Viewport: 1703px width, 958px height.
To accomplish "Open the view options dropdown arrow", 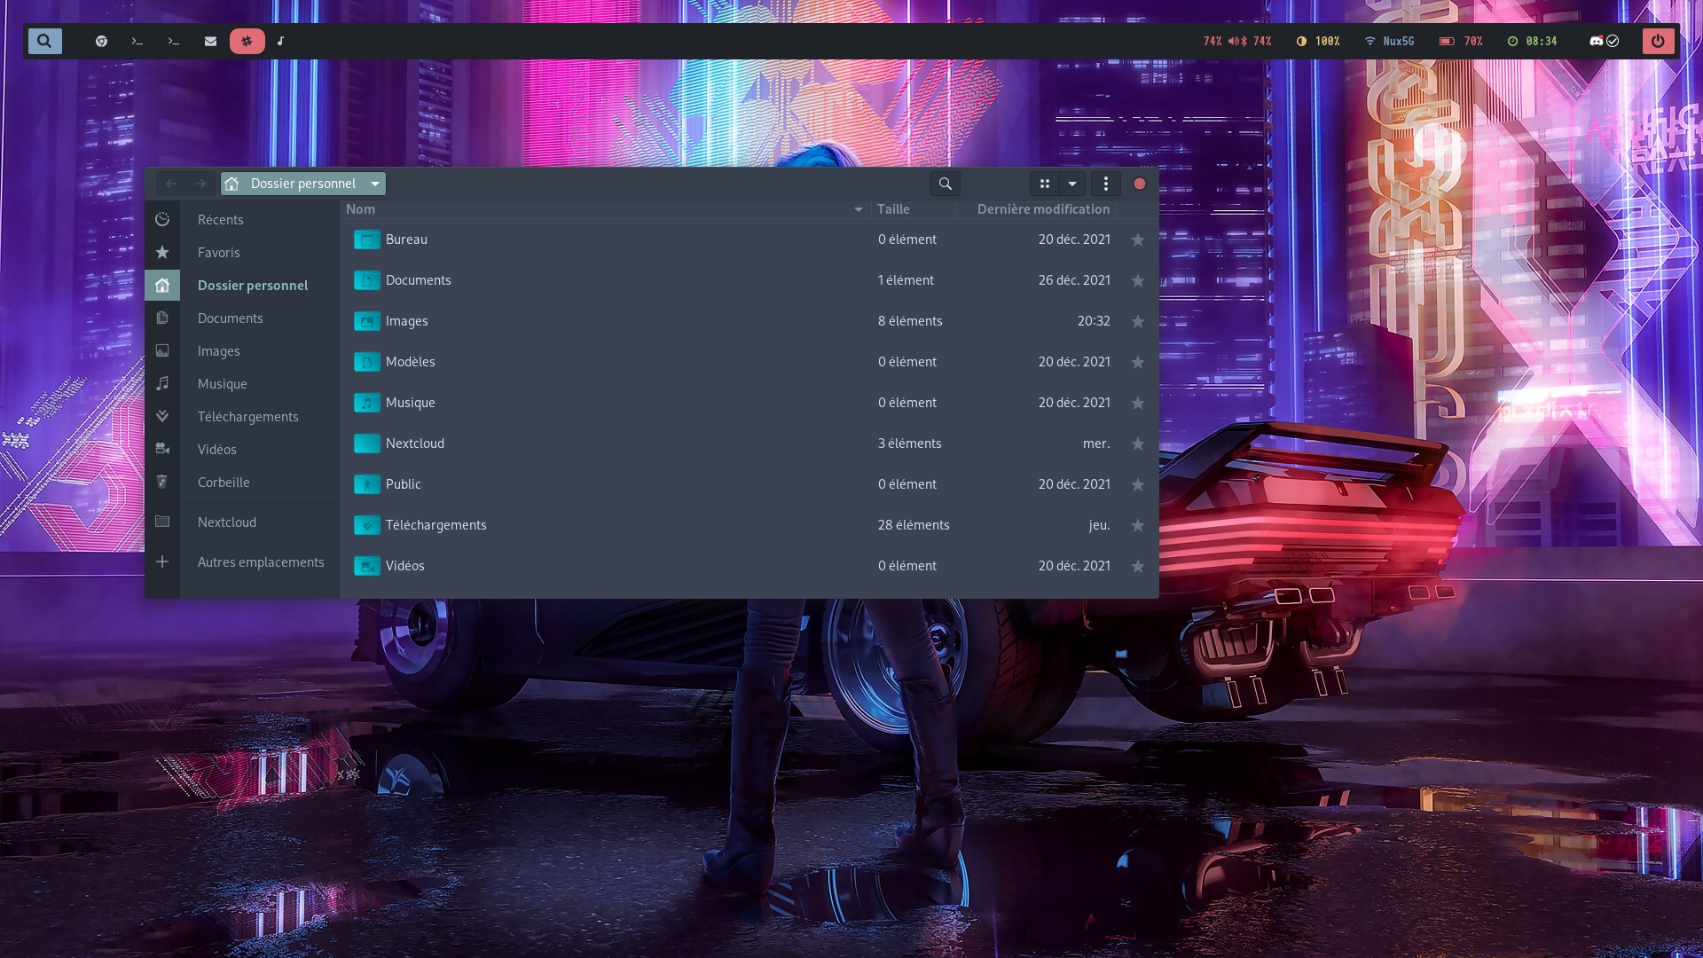I will pos(1072,184).
